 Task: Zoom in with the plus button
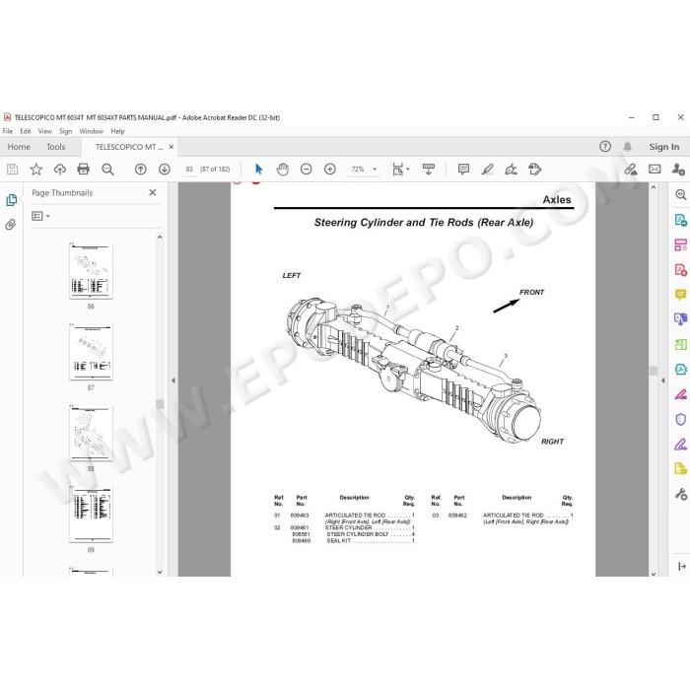coord(330,169)
